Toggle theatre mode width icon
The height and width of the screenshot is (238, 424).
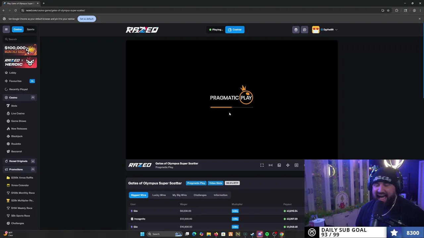270,165
